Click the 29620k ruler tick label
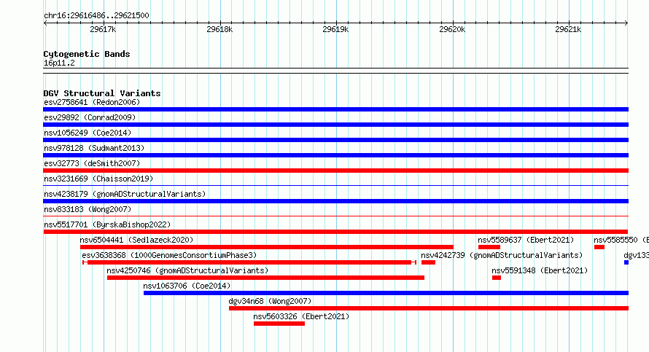Screen dimensions: 649x352 [452, 29]
